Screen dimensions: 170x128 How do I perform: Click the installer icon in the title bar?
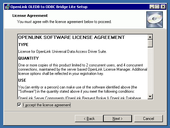[7, 7]
